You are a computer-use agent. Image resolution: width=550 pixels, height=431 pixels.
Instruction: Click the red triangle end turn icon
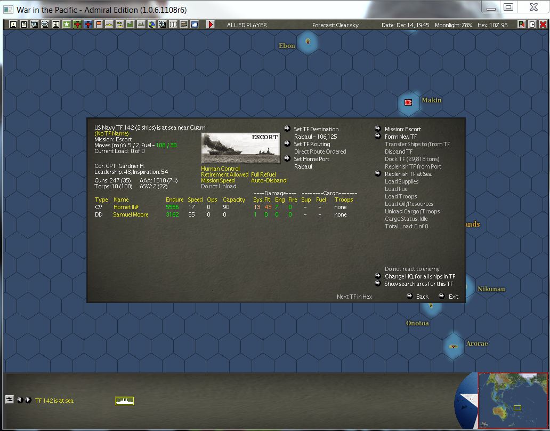[x=211, y=25]
